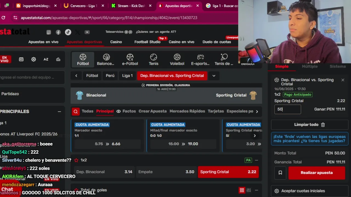
Task: Bet on Dep. Binacional at 3.14
Action: [x=104, y=172]
